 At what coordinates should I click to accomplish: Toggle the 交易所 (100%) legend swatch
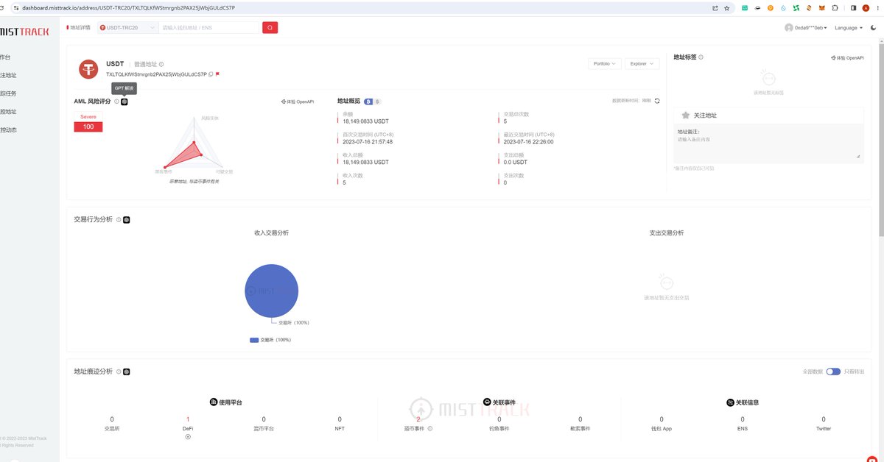(254, 340)
